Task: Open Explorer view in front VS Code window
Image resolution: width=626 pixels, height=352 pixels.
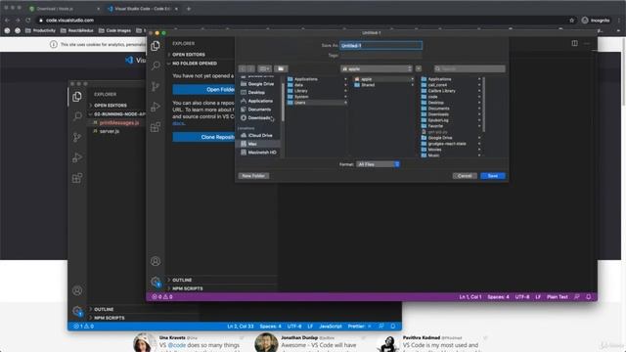Action: coord(156,46)
